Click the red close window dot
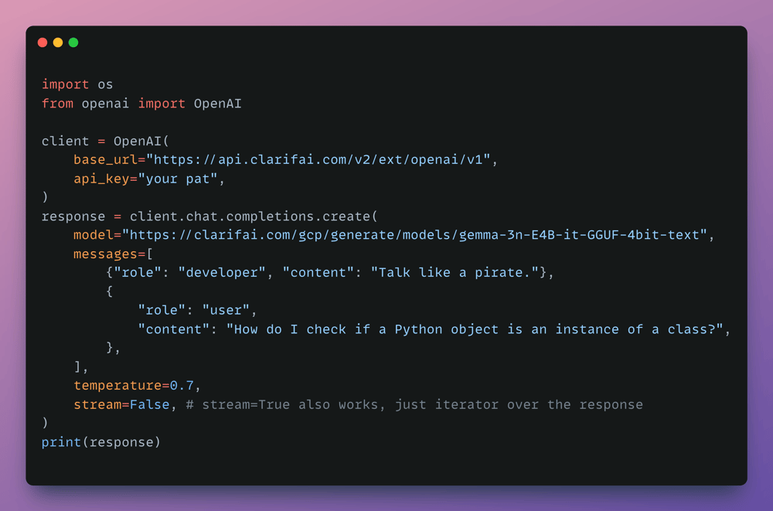773x511 pixels. [43, 43]
